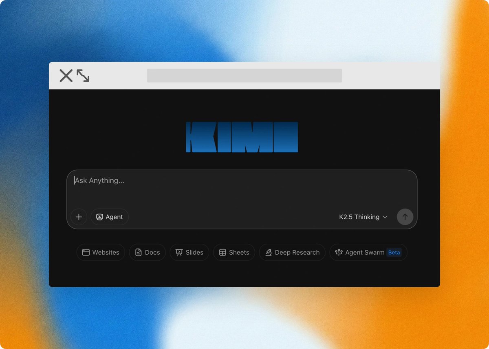The width and height of the screenshot is (489, 349).
Task: Click the KIMI logo
Action: pyautogui.click(x=242, y=137)
